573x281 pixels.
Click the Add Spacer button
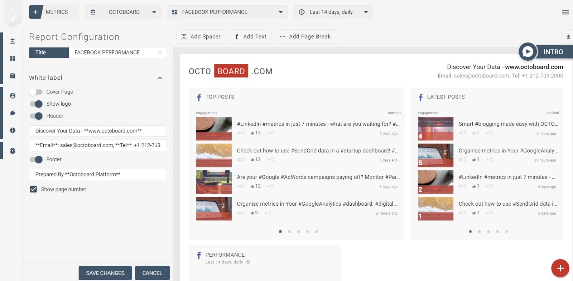point(201,36)
